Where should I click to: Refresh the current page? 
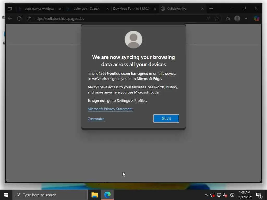click(x=19, y=18)
